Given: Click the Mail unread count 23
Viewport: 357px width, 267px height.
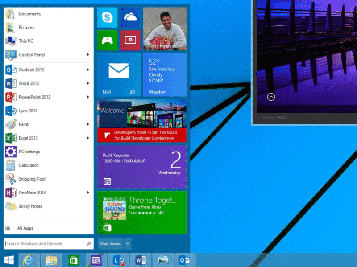Looking at the screenshot, I should 132,92.
